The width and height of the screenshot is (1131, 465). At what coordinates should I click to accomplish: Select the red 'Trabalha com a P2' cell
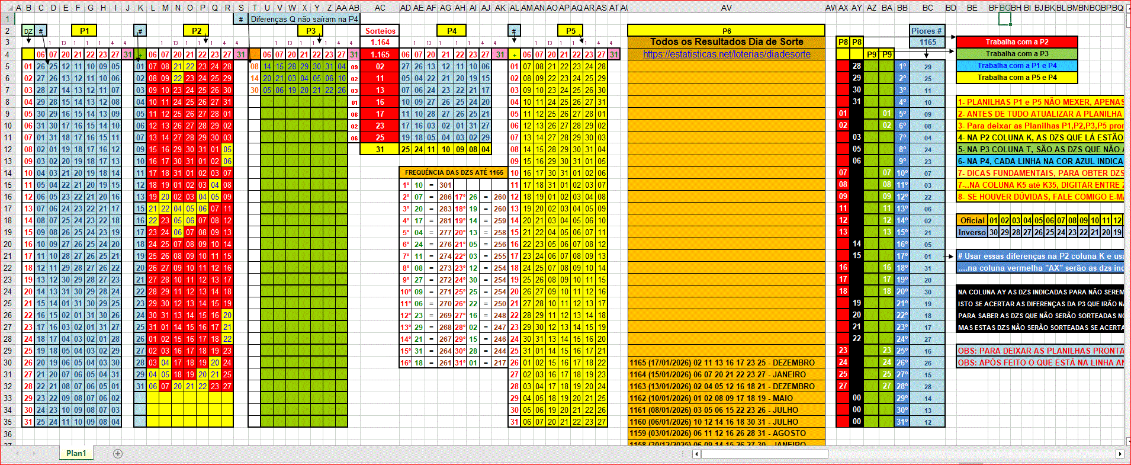tap(1016, 42)
